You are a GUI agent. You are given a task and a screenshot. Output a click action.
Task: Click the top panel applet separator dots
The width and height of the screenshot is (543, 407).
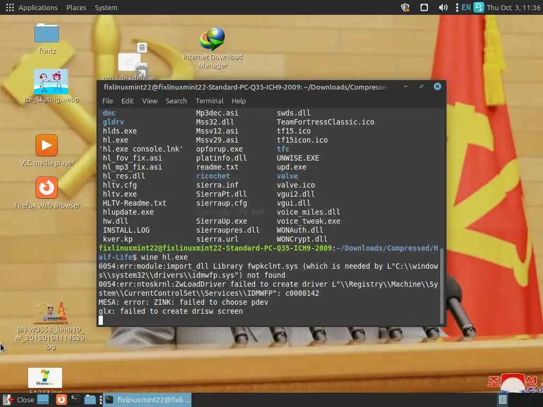coord(457,7)
